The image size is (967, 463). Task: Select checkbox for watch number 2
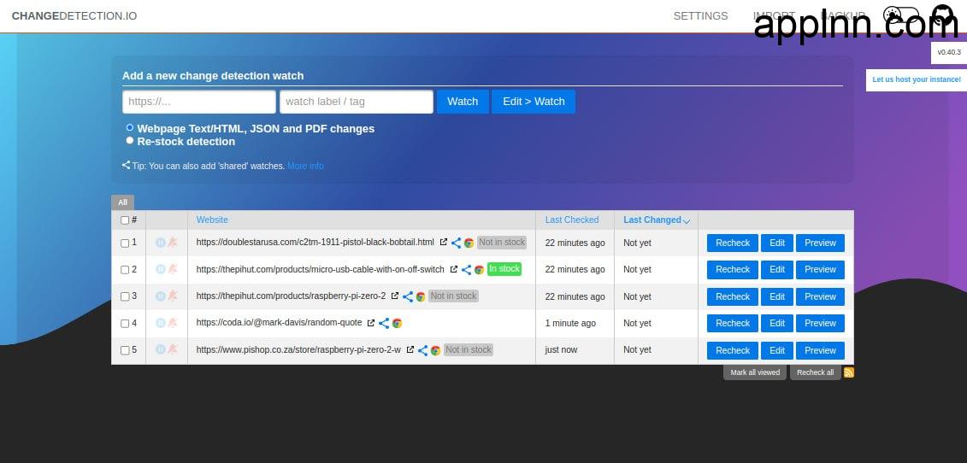(125, 269)
